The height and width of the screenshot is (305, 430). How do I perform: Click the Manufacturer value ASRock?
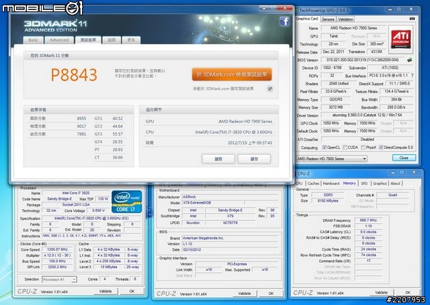click(x=230, y=197)
